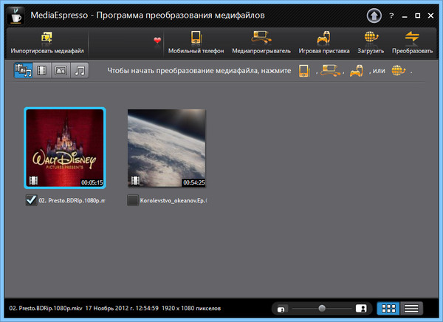
Task: Click the 00:05:15 duration label
Action: point(92,182)
